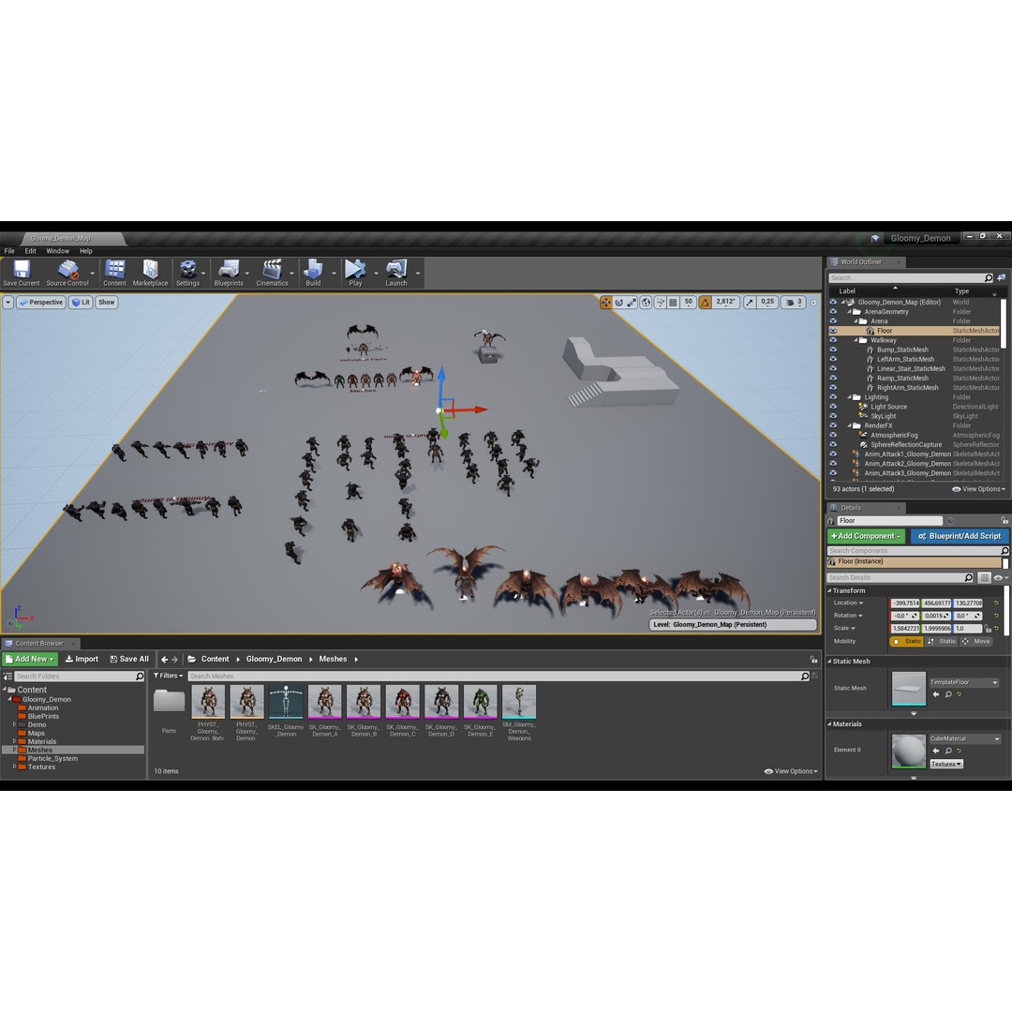The height and width of the screenshot is (1012, 1012).
Task: Switch the world/local coordinate system globe icon
Action: pyautogui.click(x=646, y=302)
